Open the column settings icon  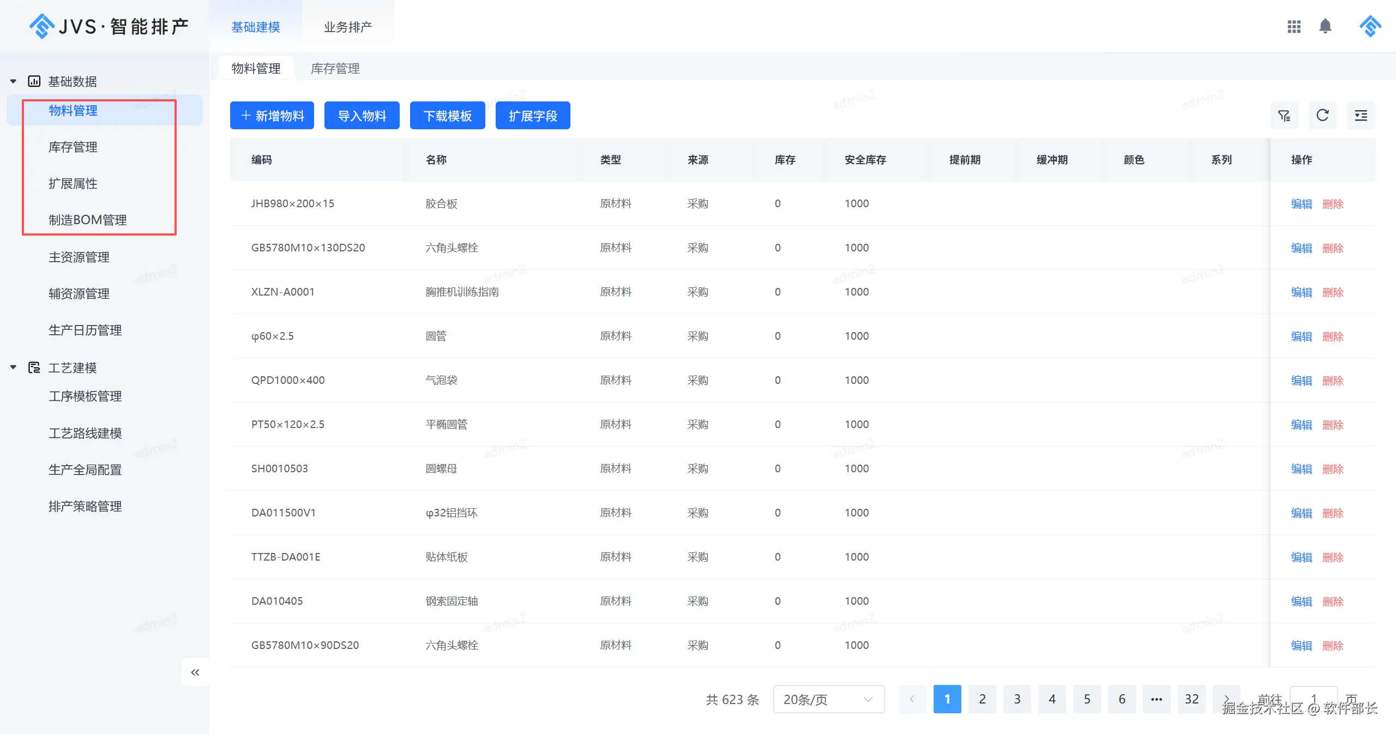pos(1361,116)
